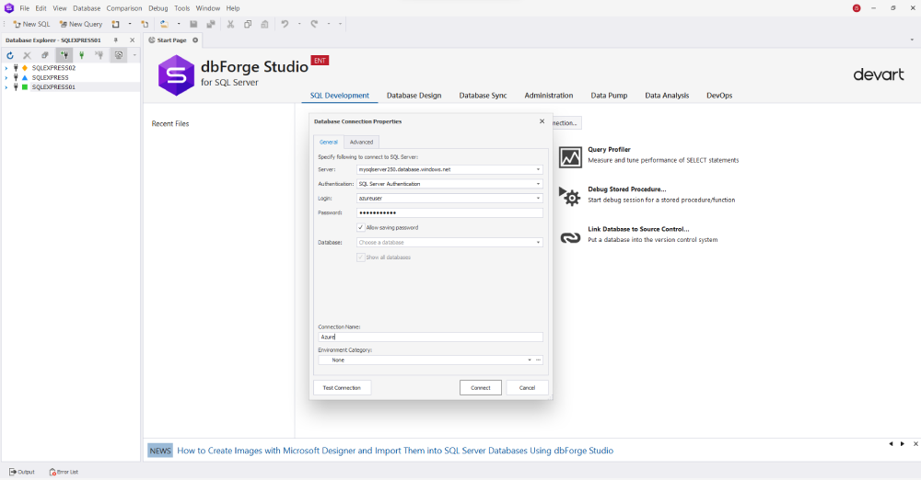Open the Error List panel
Screen dimensions: 921x480
[64, 472]
